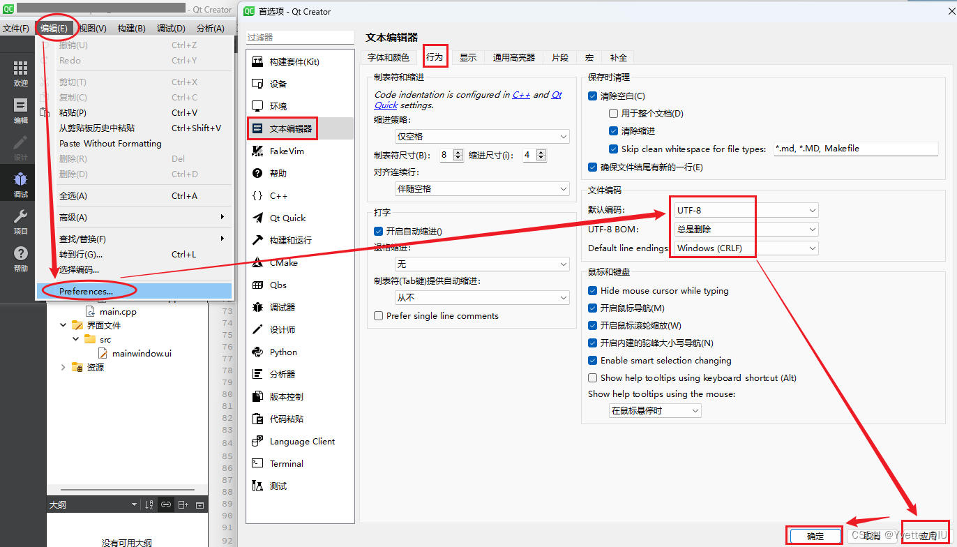Open 文件(F) menu in menu bar
The image size is (957, 547).
[16, 28]
